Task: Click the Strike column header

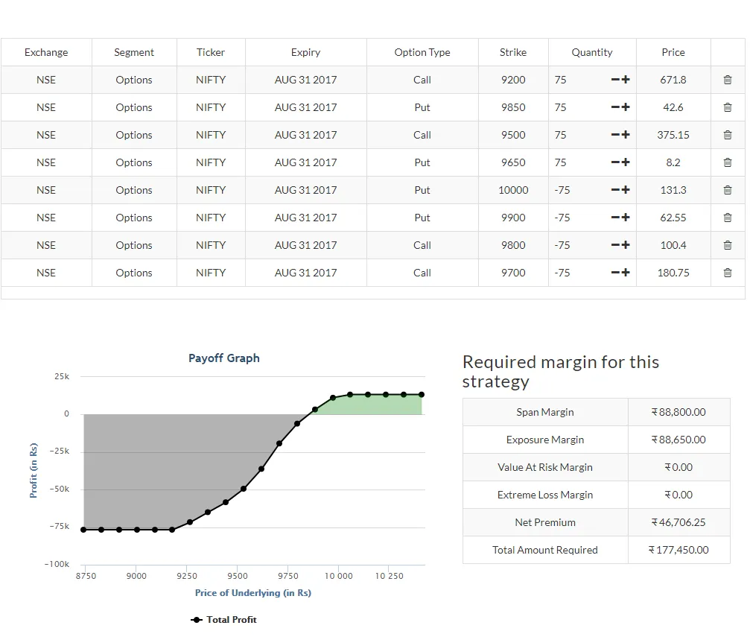Action: 513,52
